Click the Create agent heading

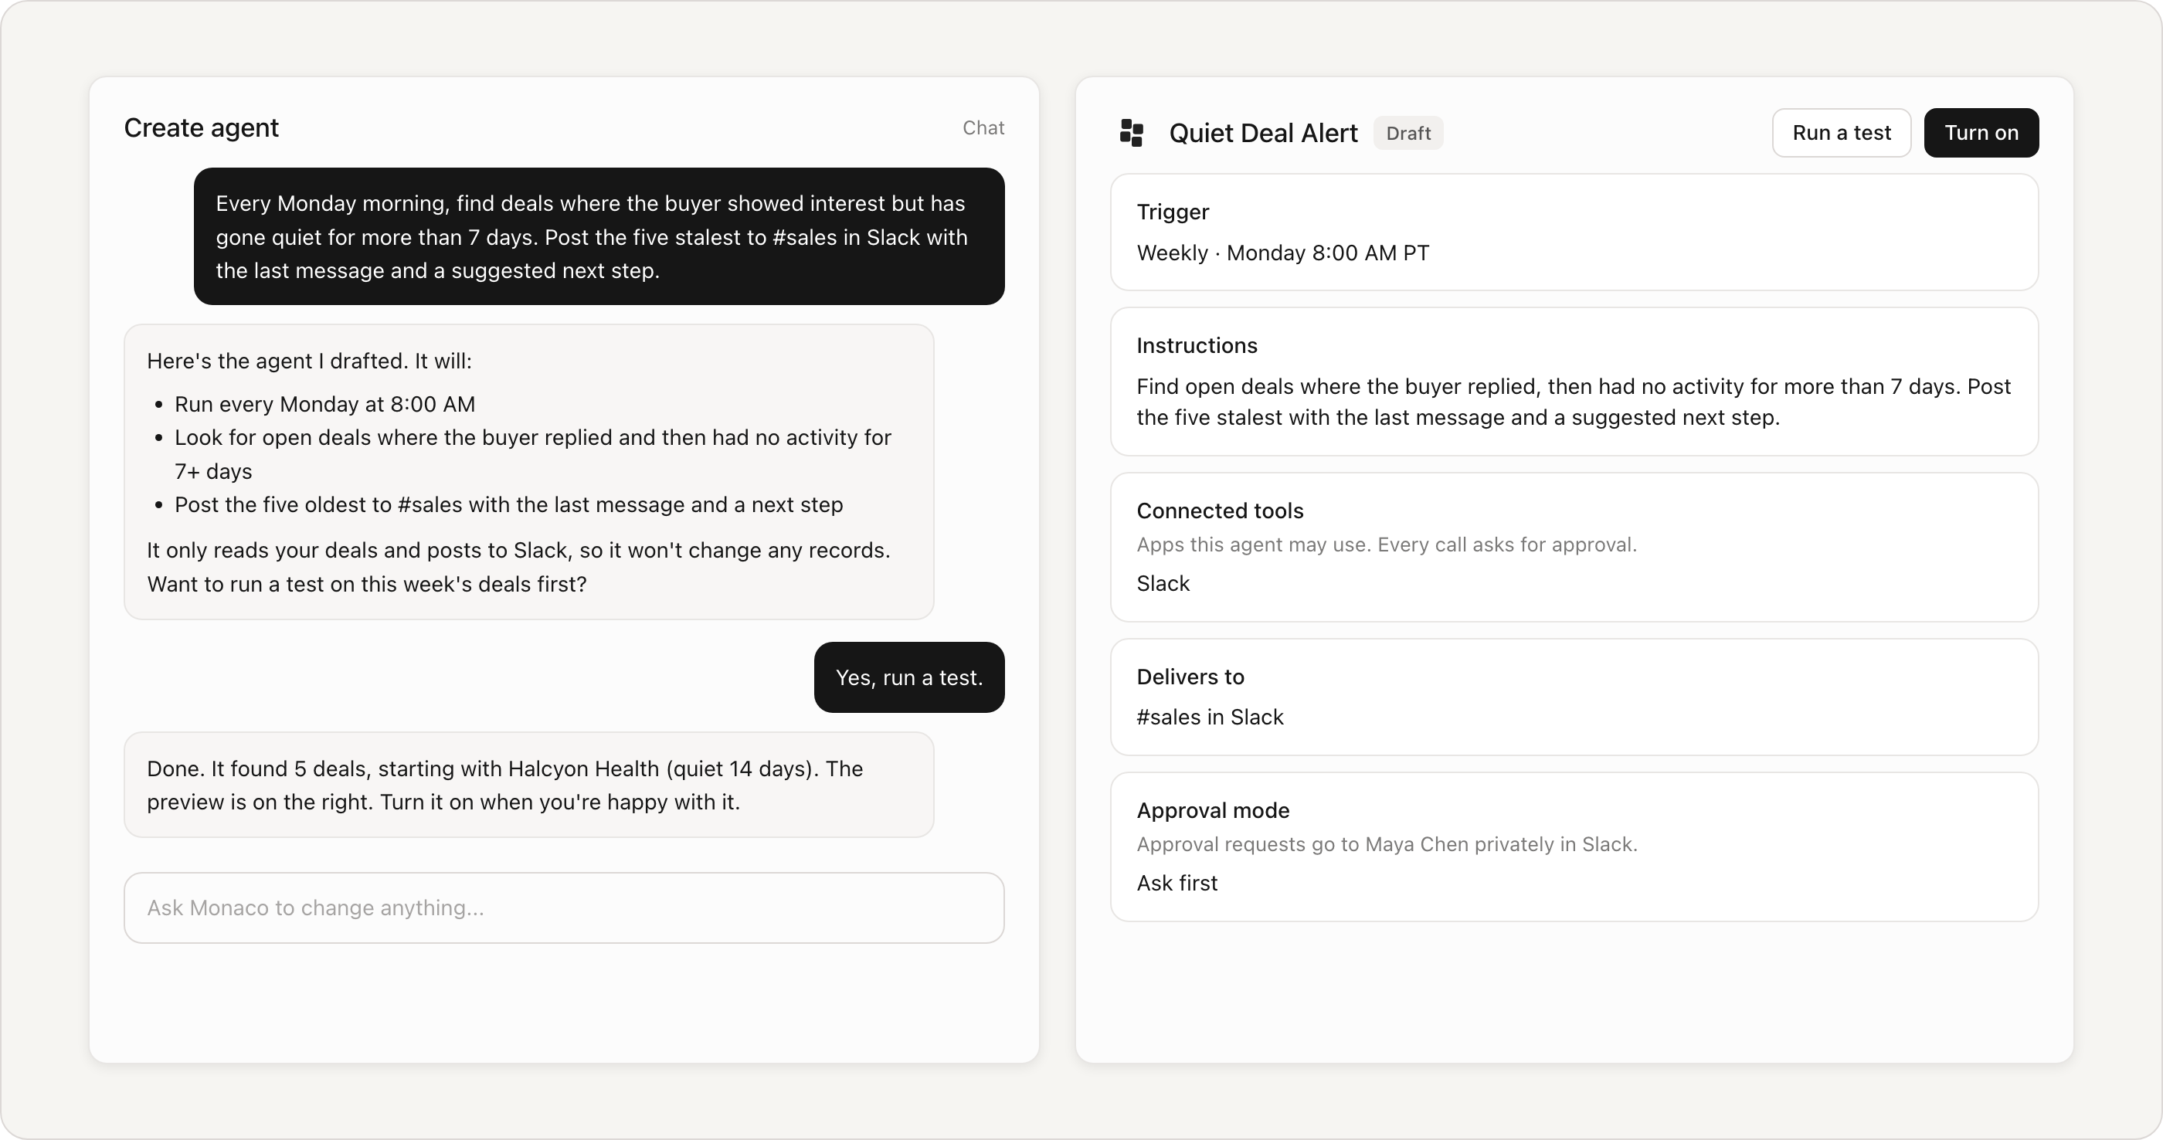coord(202,127)
